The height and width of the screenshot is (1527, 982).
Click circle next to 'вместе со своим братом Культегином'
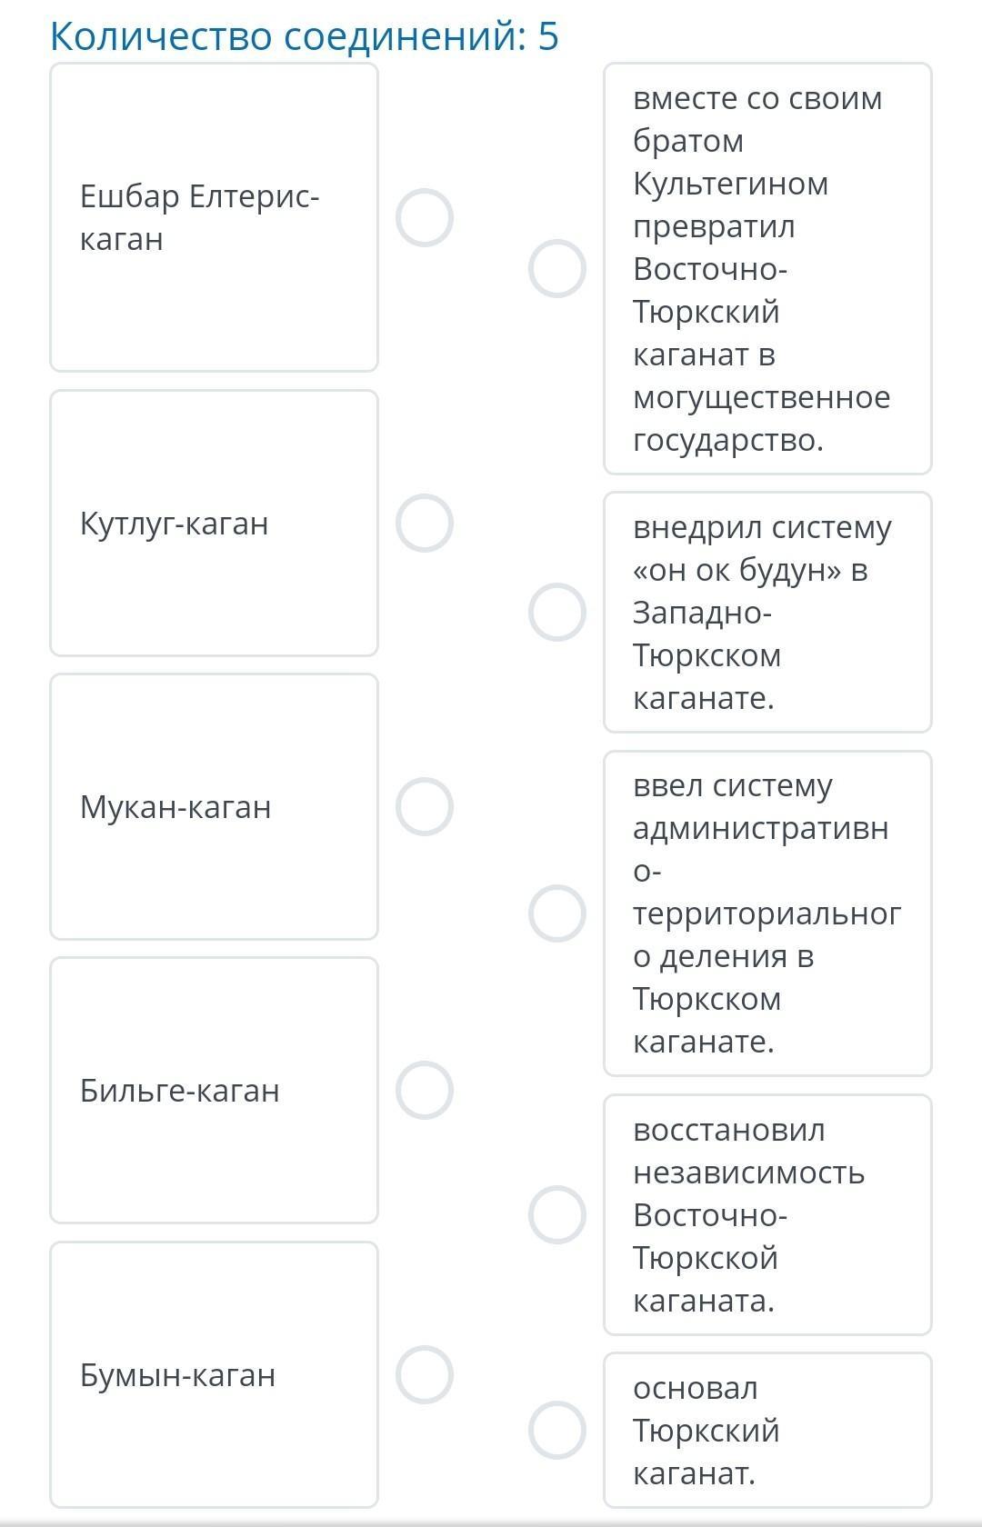[557, 269]
